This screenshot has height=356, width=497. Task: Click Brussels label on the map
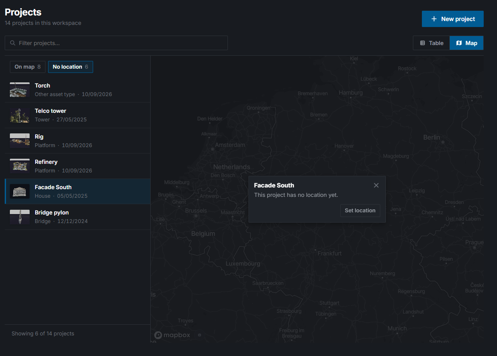(196, 211)
